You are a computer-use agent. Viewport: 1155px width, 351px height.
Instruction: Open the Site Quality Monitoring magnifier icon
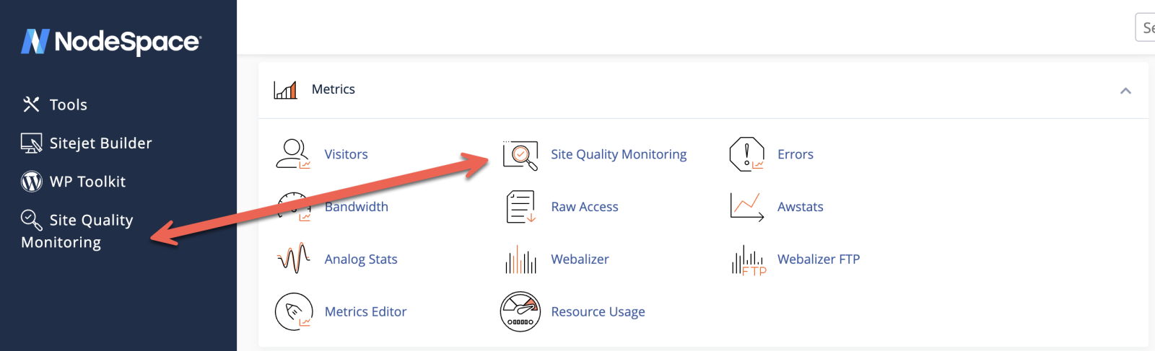(x=520, y=154)
